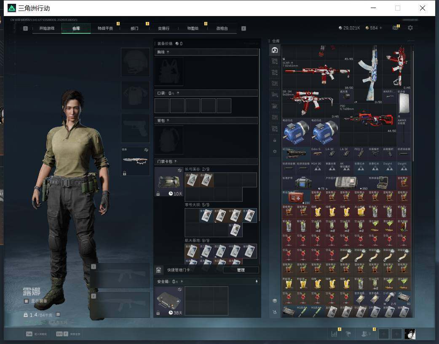Image resolution: width=439 pixels, height=344 pixels.
Task: Open the mail icon in top bar
Action: pos(395,28)
